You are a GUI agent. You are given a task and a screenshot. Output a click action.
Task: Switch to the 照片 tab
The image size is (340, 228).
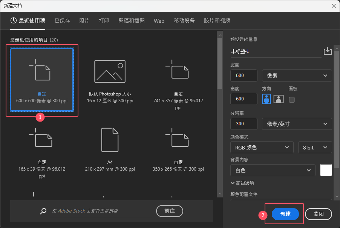(84, 21)
